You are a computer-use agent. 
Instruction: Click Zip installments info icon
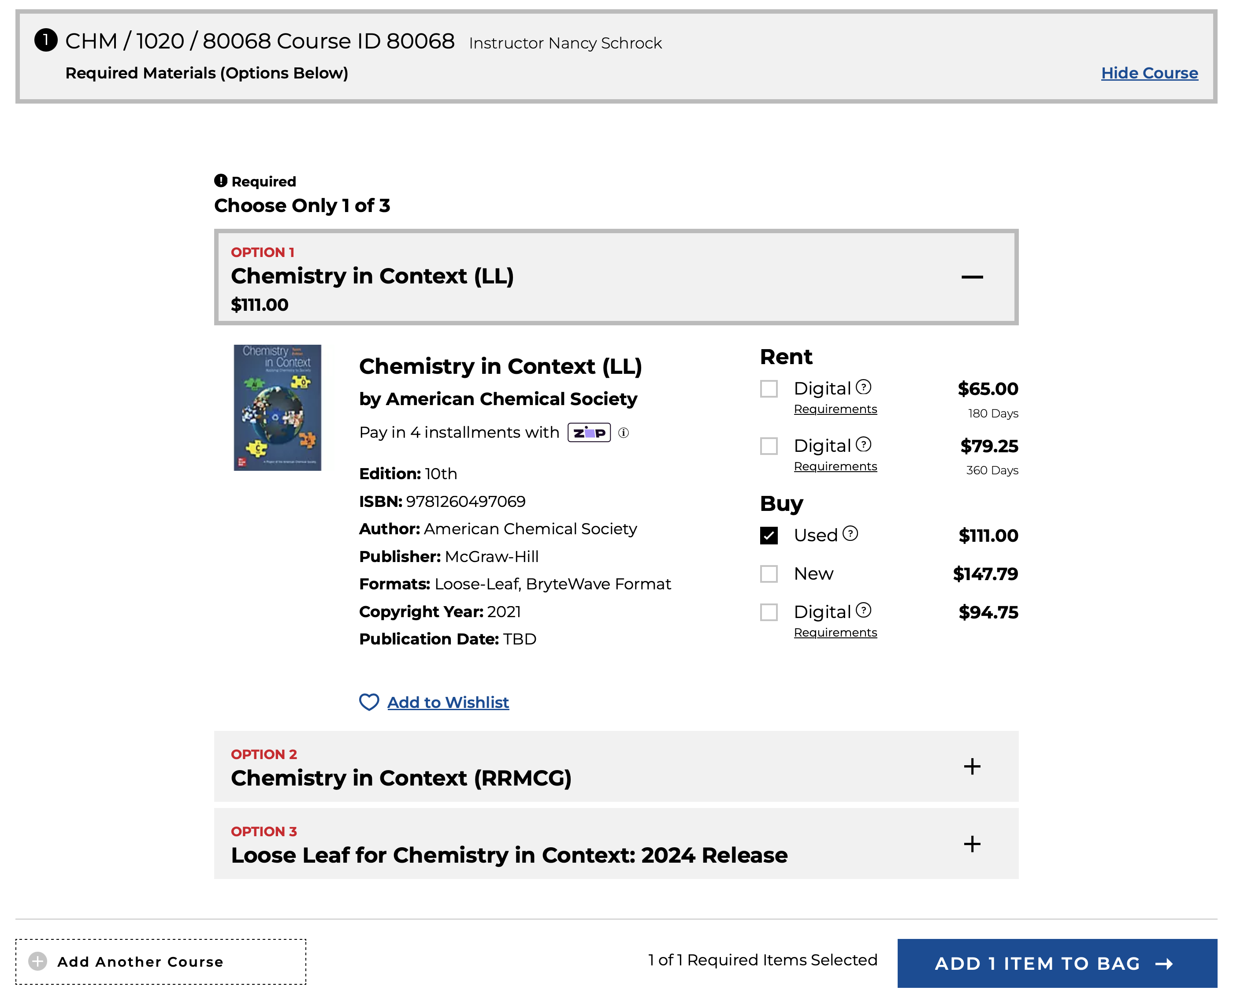(624, 433)
